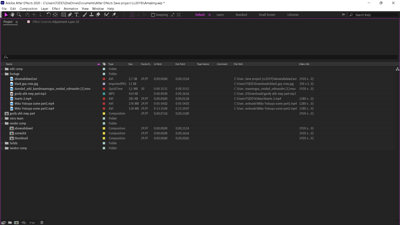The image size is (400, 225).
Task: Select the Zoom tool
Action: (x=19, y=15)
